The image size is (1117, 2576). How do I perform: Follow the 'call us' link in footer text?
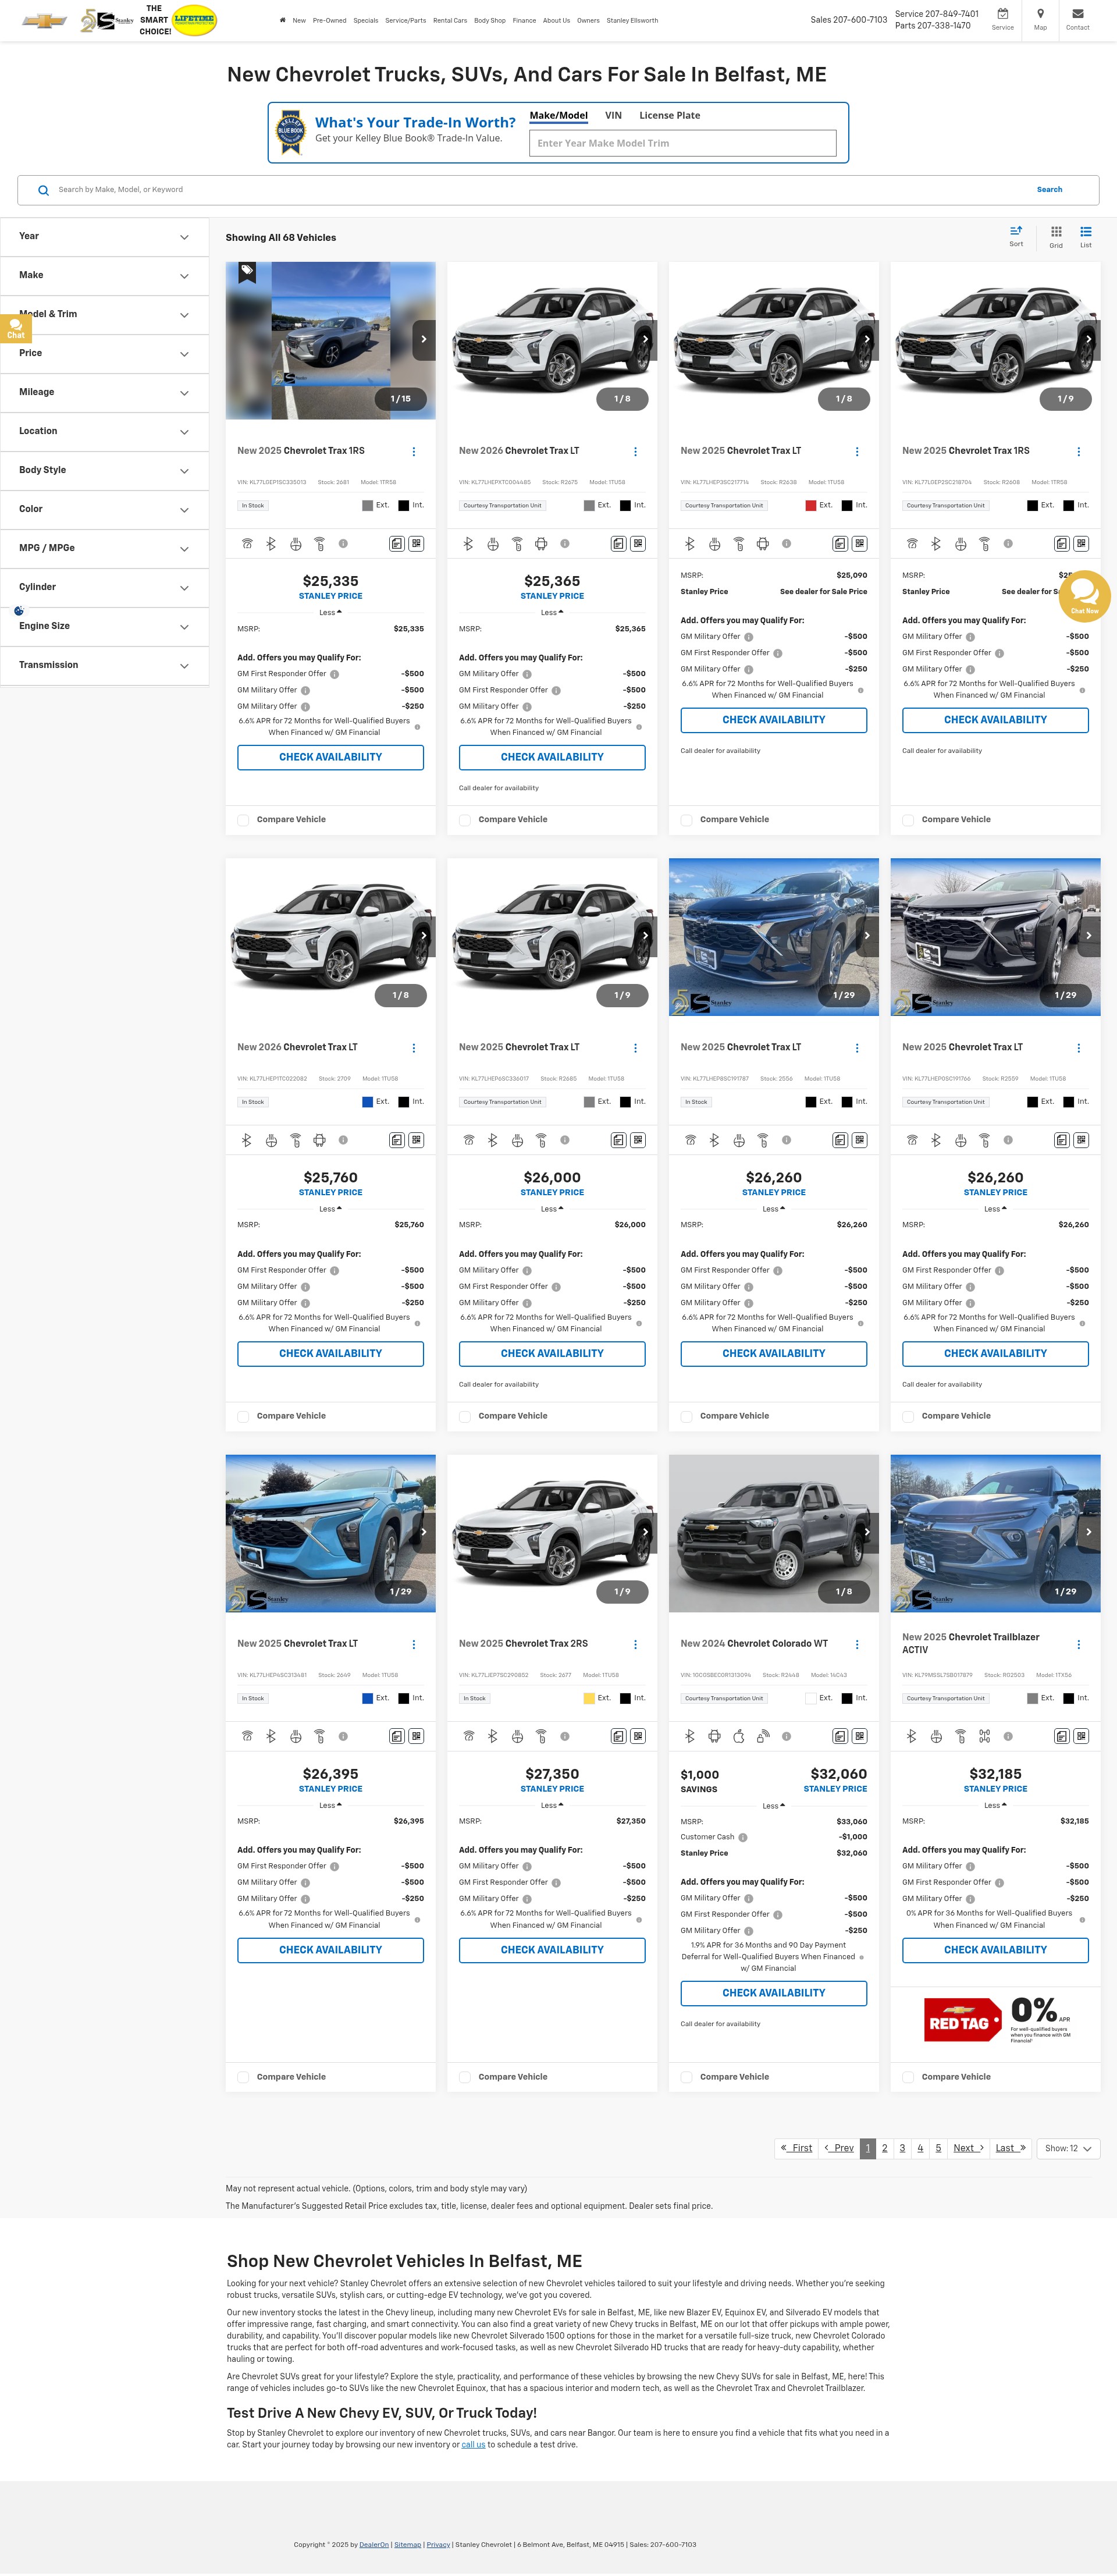(473, 2445)
